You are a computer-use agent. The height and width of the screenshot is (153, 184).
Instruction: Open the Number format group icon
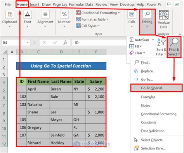pos(64,14)
